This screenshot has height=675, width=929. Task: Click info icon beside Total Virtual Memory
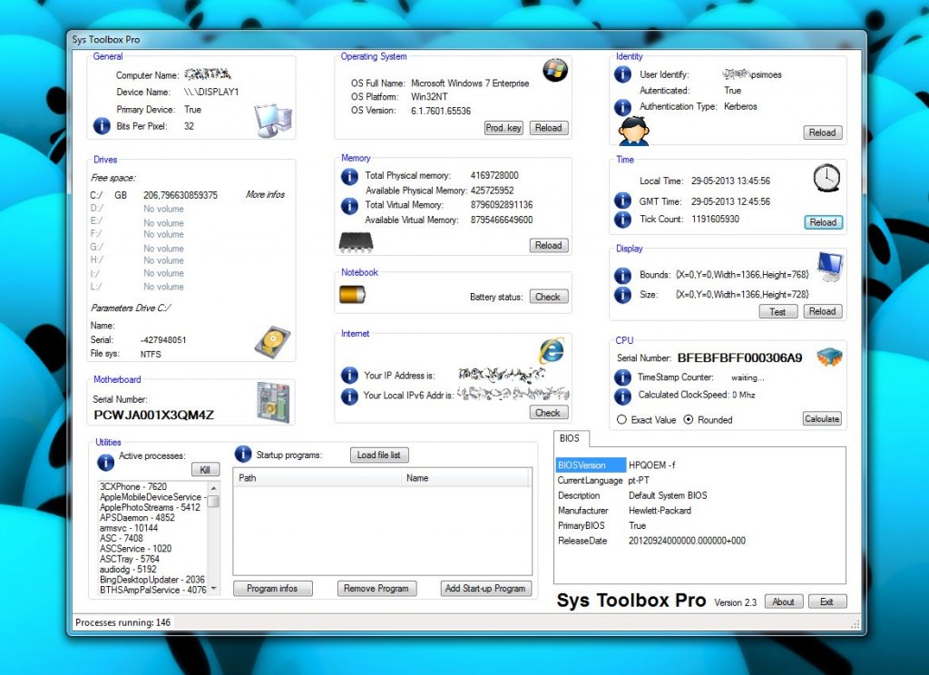(349, 206)
